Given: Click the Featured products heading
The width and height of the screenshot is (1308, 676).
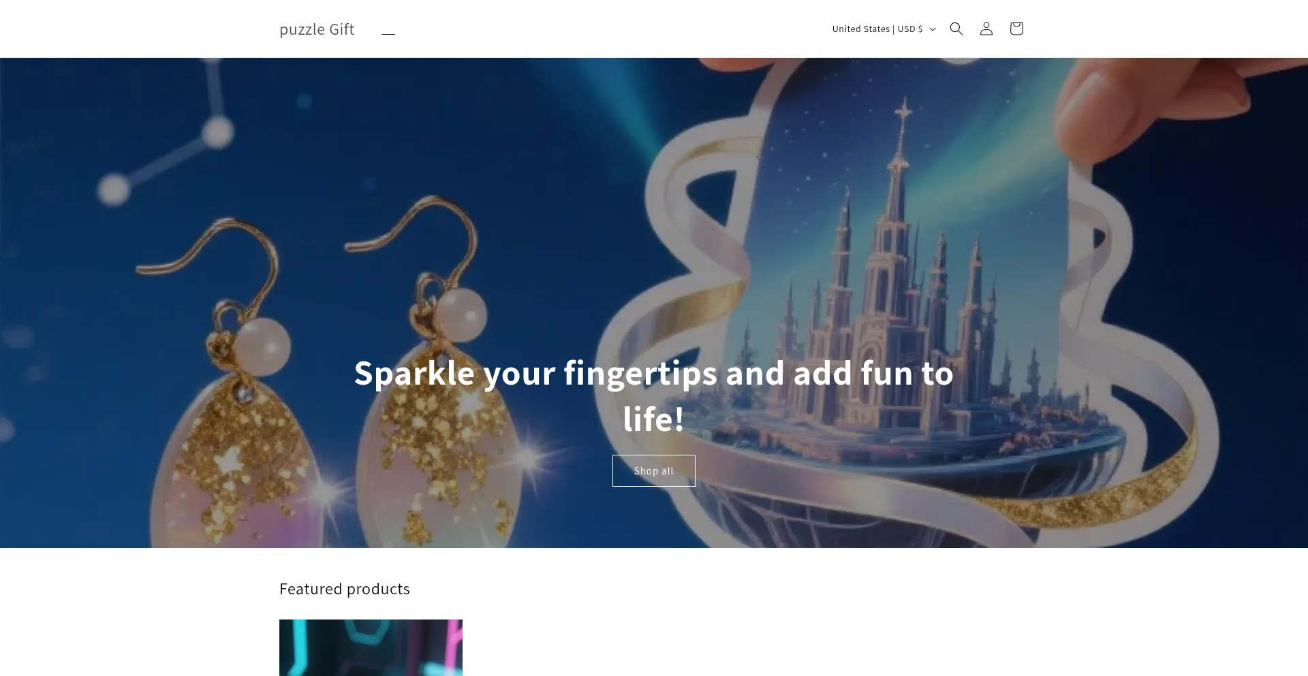Looking at the screenshot, I should 345,589.
